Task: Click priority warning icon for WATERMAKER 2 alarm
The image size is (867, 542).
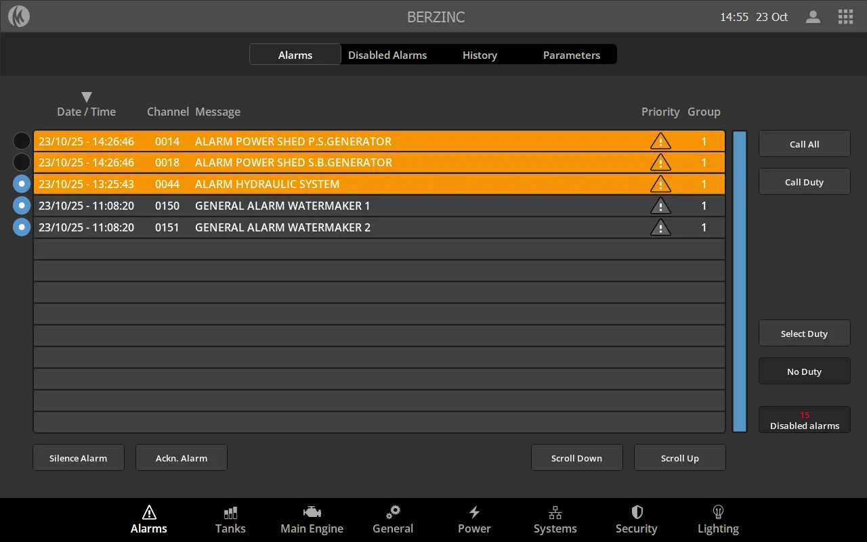Action: [x=660, y=227]
